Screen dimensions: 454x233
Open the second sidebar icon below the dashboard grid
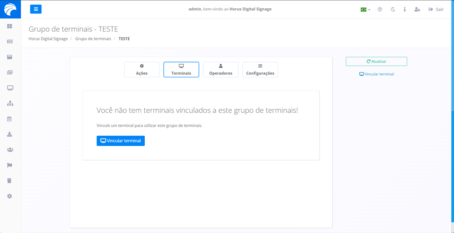[10, 42]
